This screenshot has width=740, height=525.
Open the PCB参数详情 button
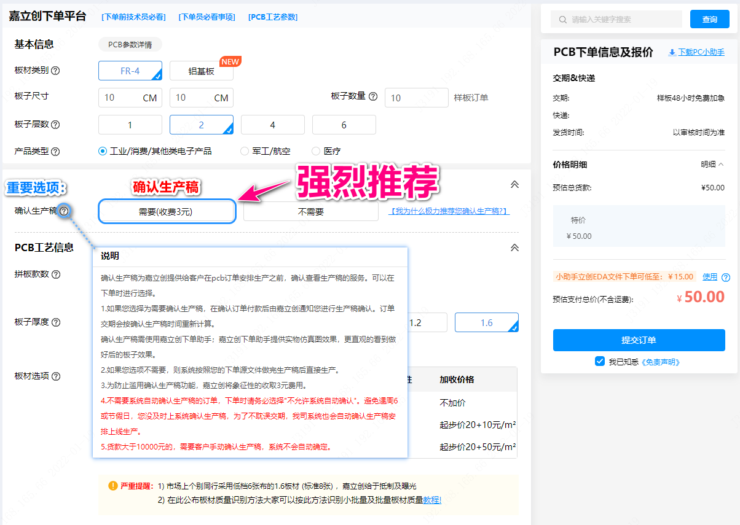pos(130,44)
